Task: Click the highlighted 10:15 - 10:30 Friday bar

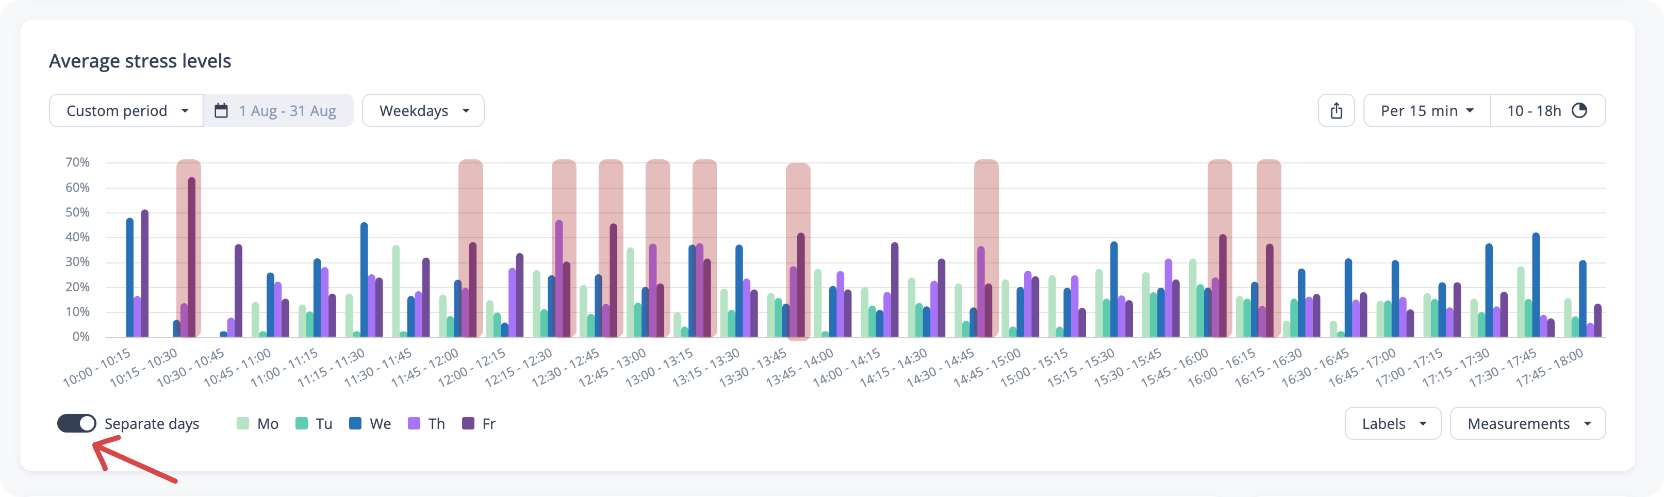Action: pos(192,258)
